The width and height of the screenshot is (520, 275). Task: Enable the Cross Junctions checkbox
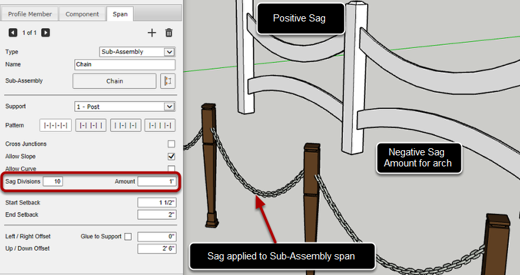[x=172, y=144]
